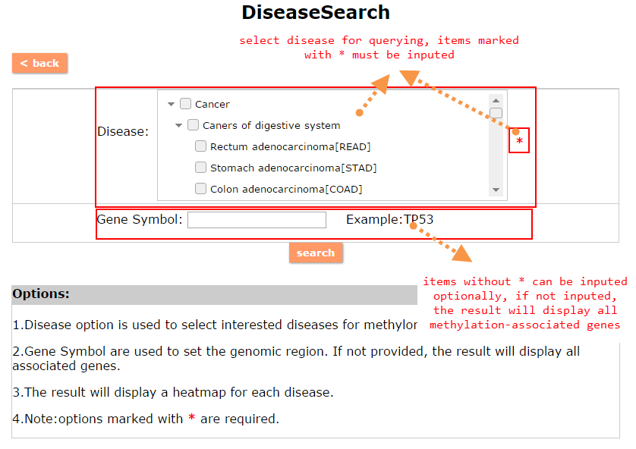Click the red asterisk beside the disease list
Image resolution: width=636 pixels, height=449 pixels.
tap(519, 142)
